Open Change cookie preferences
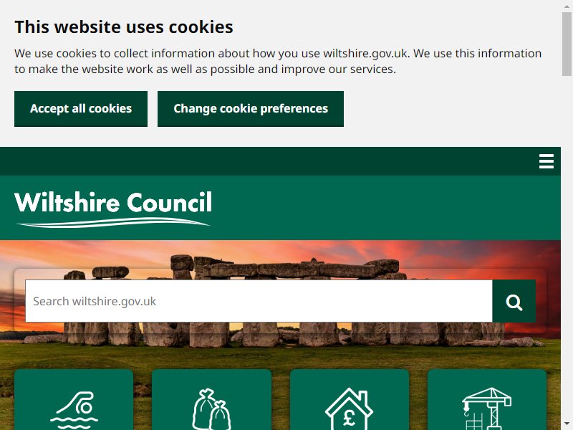573x430 pixels. point(250,109)
